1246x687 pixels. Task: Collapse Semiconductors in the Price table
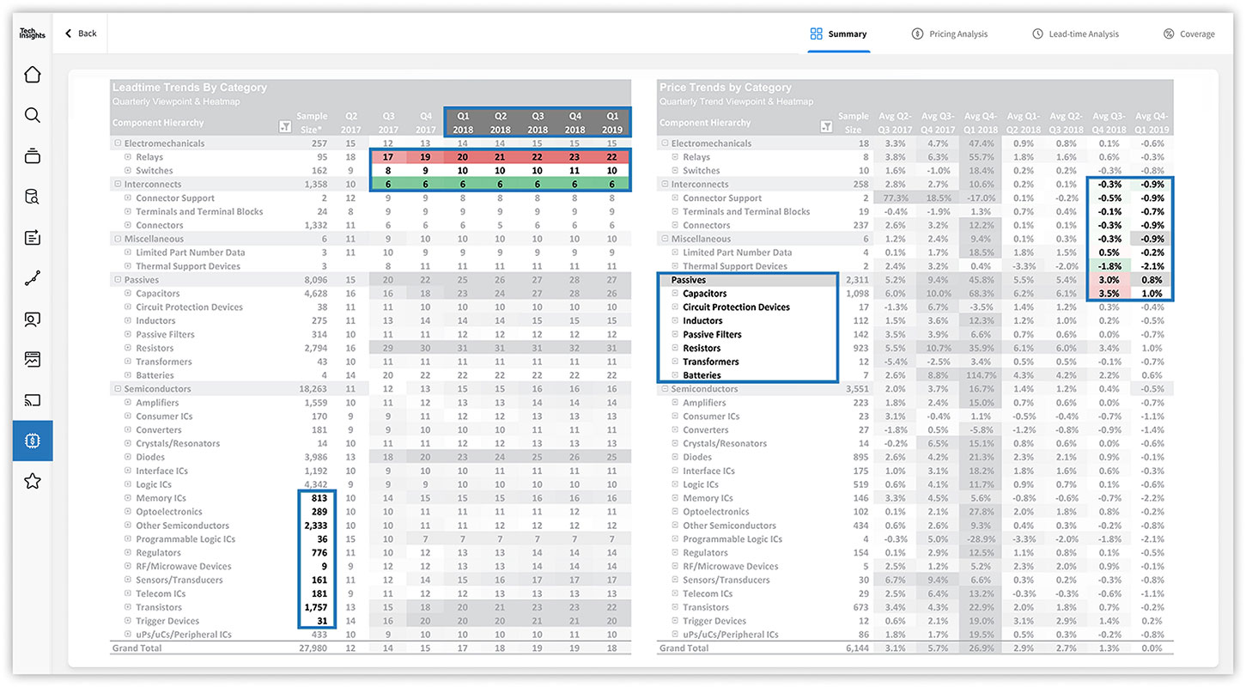pos(664,389)
